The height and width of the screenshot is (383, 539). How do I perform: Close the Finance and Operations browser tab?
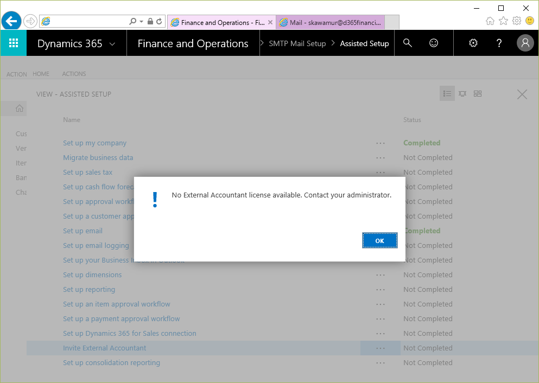tap(270, 23)
